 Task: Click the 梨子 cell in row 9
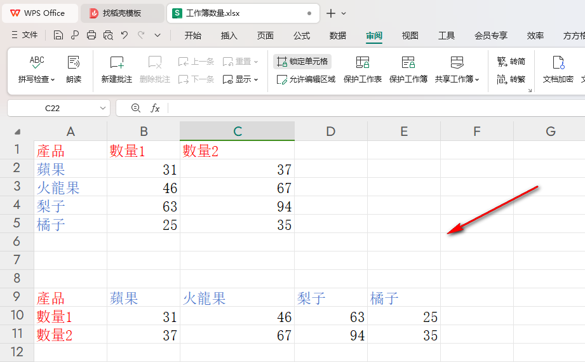331,298
